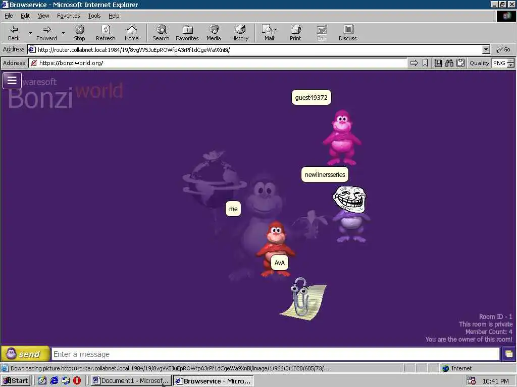Step the Quality selector down

tap(511, 65)
